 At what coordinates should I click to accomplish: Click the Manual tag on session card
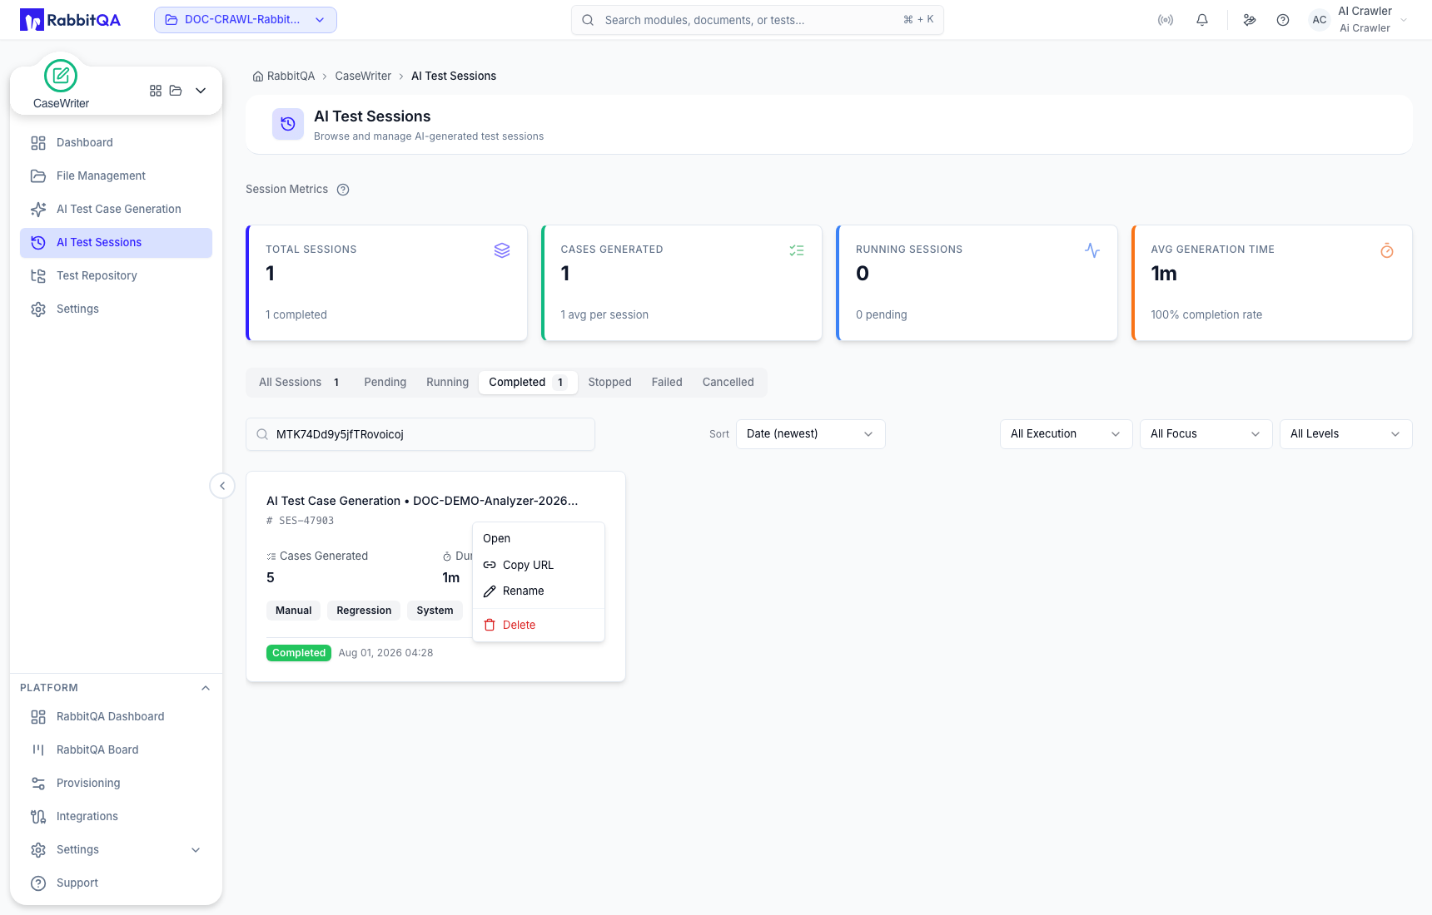tap(294, 611)
